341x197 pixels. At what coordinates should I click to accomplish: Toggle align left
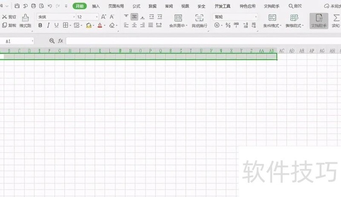126,25
